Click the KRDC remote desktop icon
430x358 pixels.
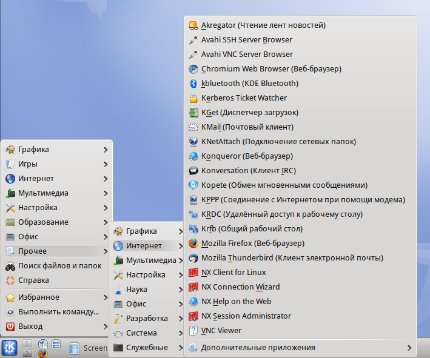coord(193,214)
